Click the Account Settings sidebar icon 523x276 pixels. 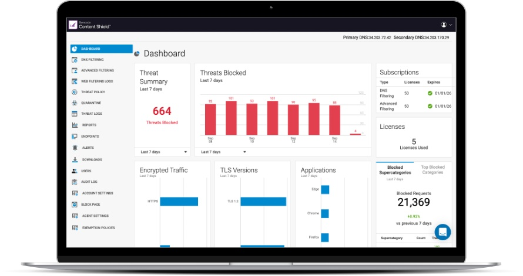coord(75,193)
